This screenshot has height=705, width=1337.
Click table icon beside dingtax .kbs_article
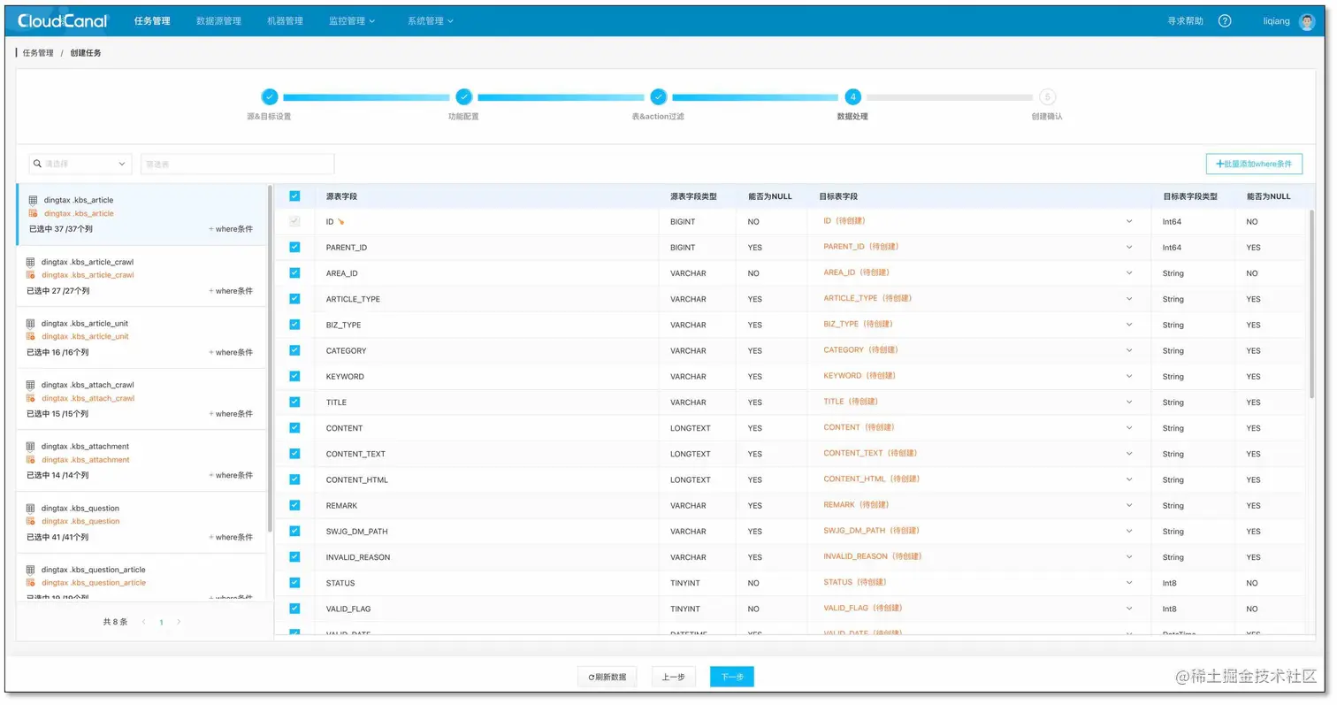[x=33, y=200]
